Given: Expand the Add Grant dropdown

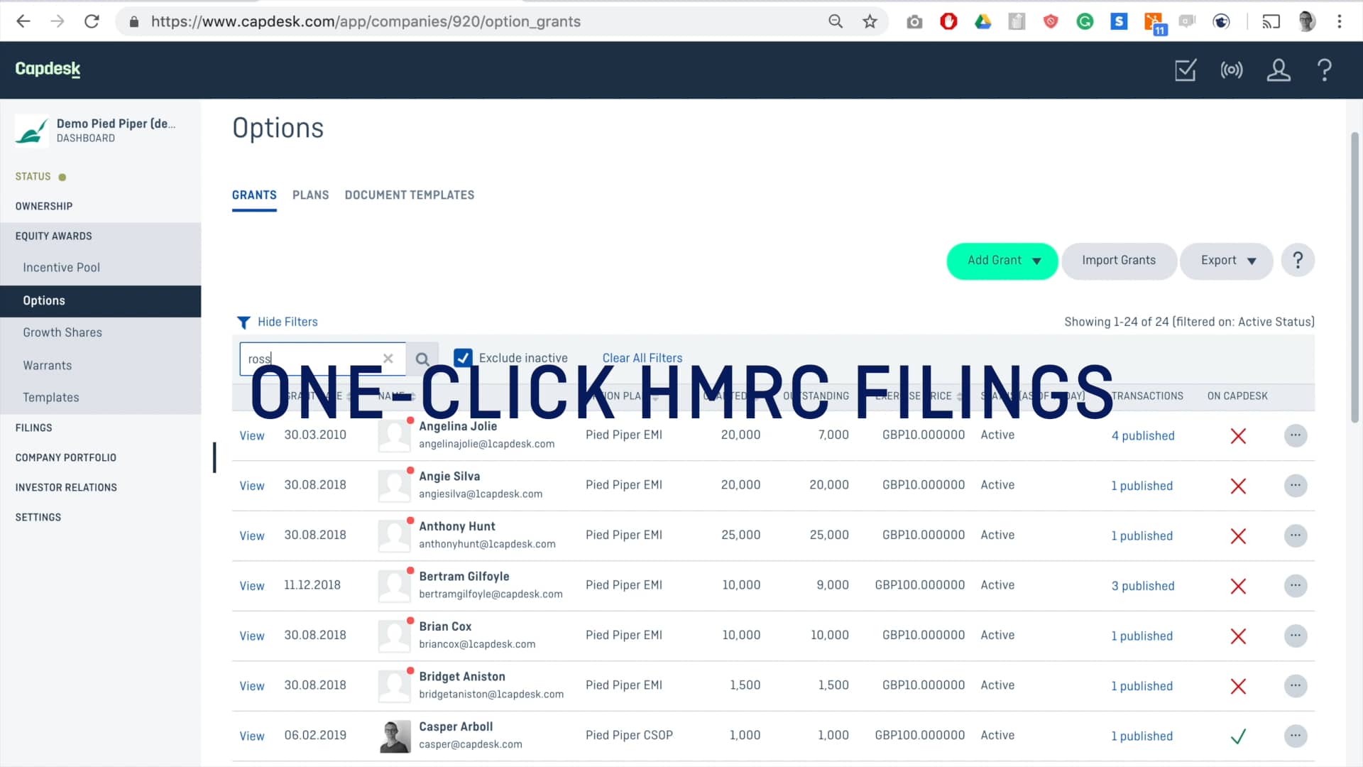Looking at the screenshot, I should click(1002, 261).
